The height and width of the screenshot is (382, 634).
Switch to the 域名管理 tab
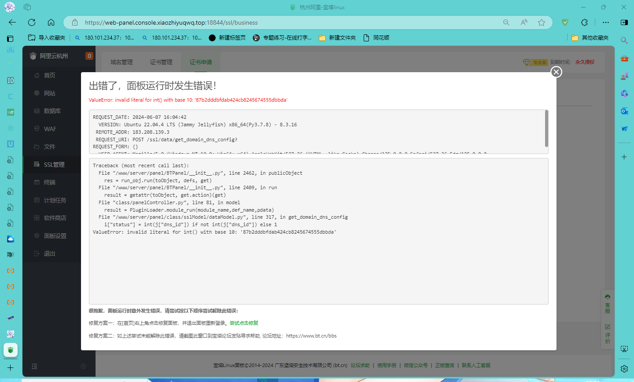pyautogui.click(x=122, y=62)
